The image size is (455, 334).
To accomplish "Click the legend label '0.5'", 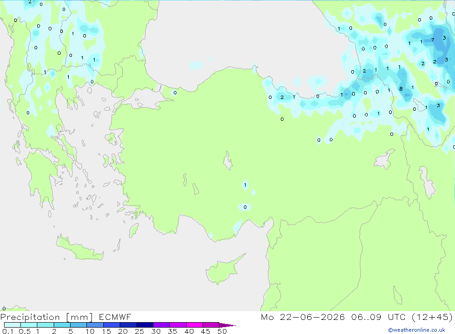I will 25,331.
